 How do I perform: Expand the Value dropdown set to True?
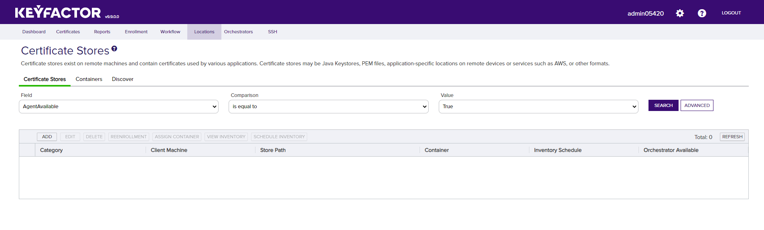pyautogui.click(x=538, y=107)
